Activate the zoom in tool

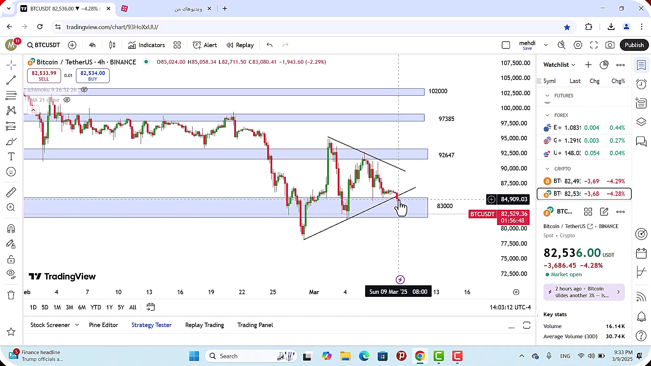coord(11,207)
